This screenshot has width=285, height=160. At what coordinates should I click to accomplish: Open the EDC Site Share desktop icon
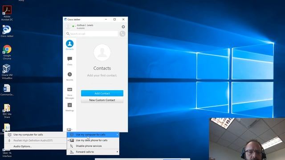[7, 111]
